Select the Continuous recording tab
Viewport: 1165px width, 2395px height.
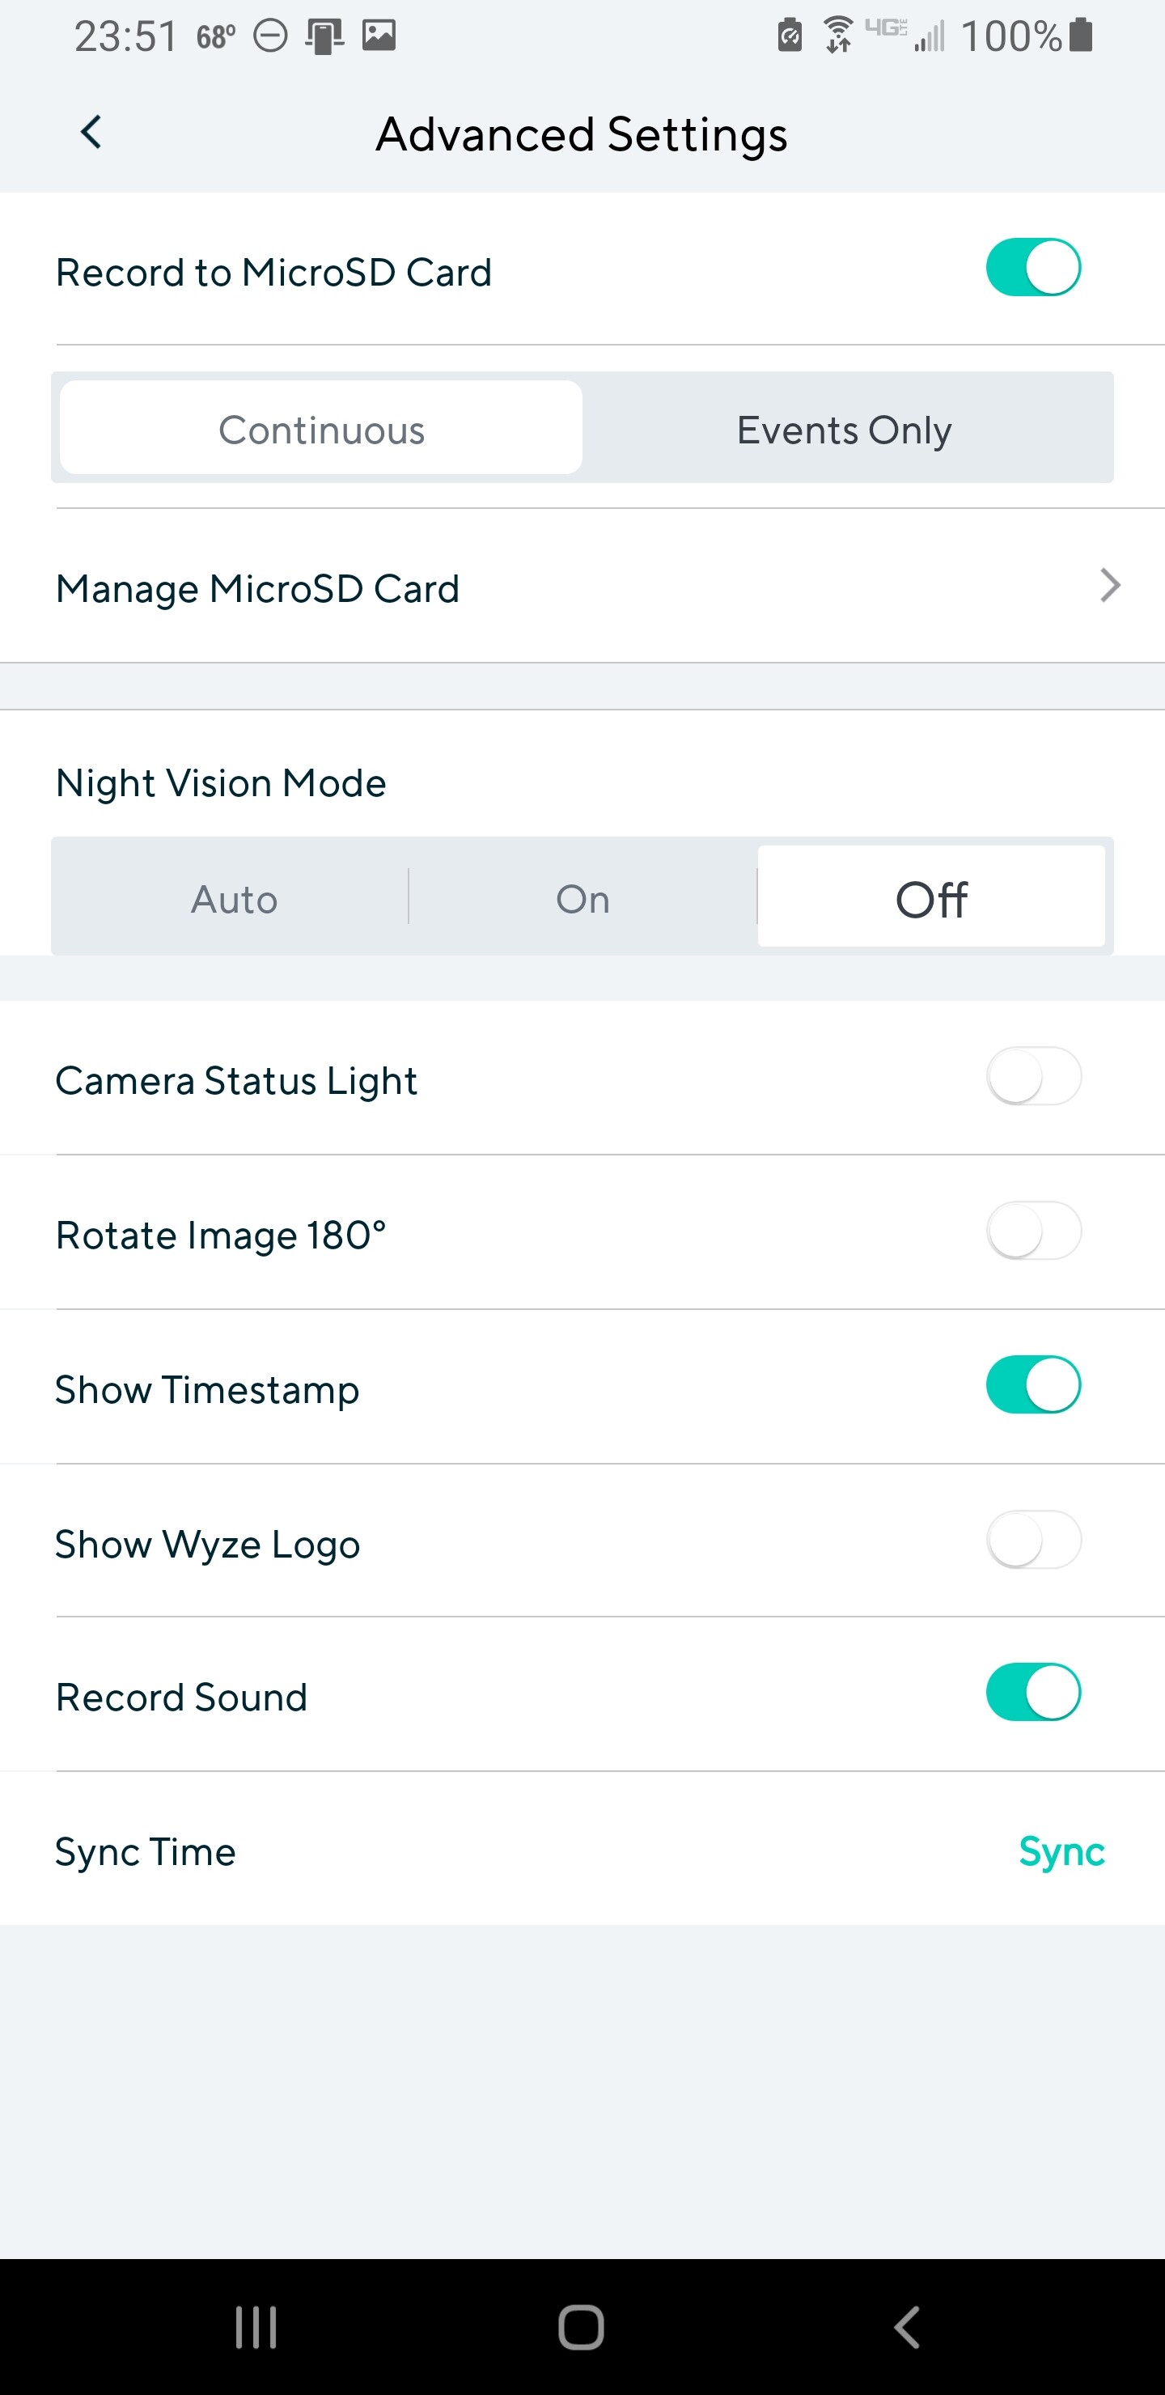click(320, 429)
